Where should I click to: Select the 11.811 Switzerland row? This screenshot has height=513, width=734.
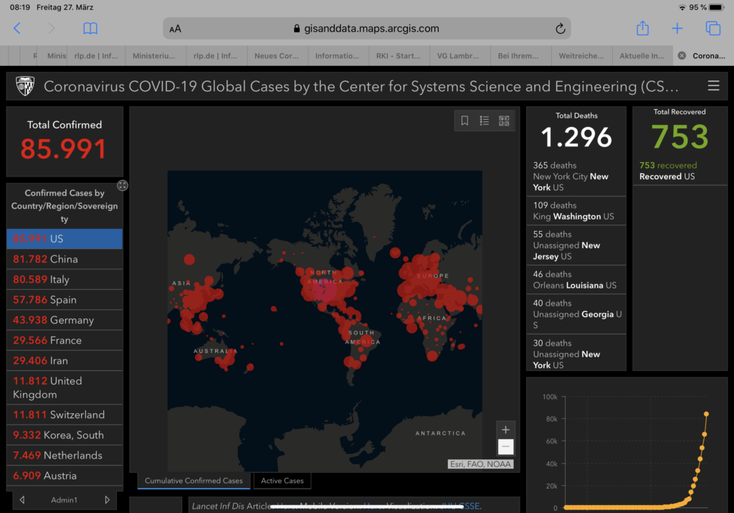[x=65, y=415]
